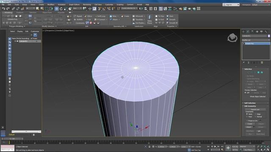This screenshot has width=271, height=152.
Task: Expand the Soft Selection rollout
Action: (x=250, y=103)
